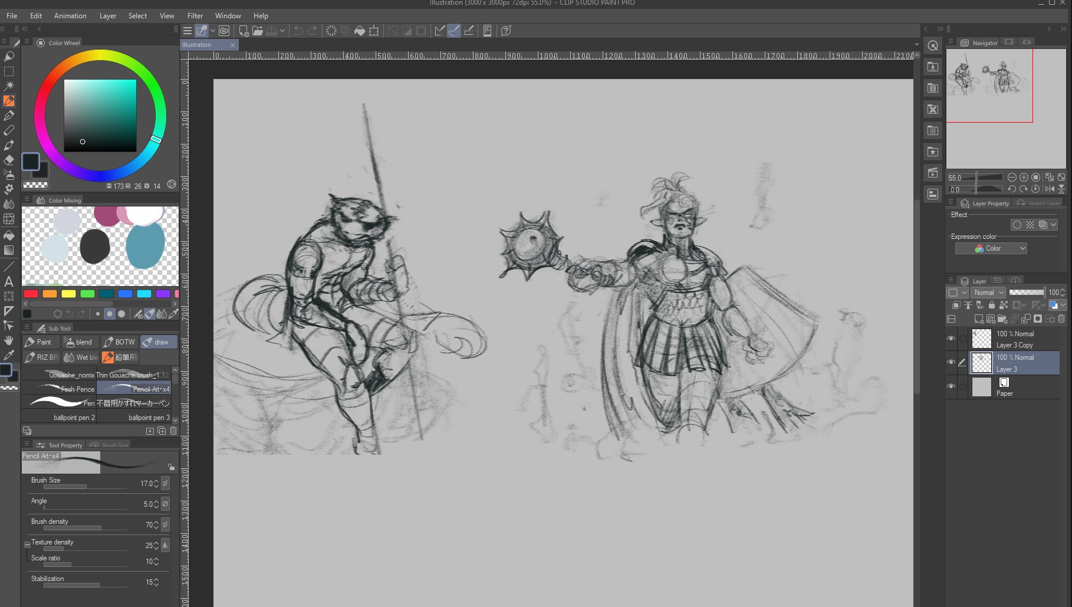Create new layer folder icon

(x=1002, y=319)
